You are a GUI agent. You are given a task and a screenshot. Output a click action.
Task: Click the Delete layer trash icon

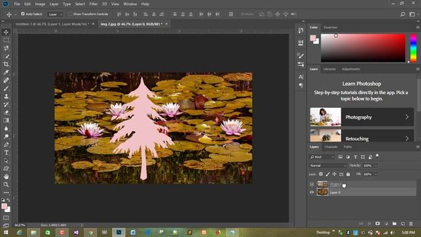coord(410,224)
